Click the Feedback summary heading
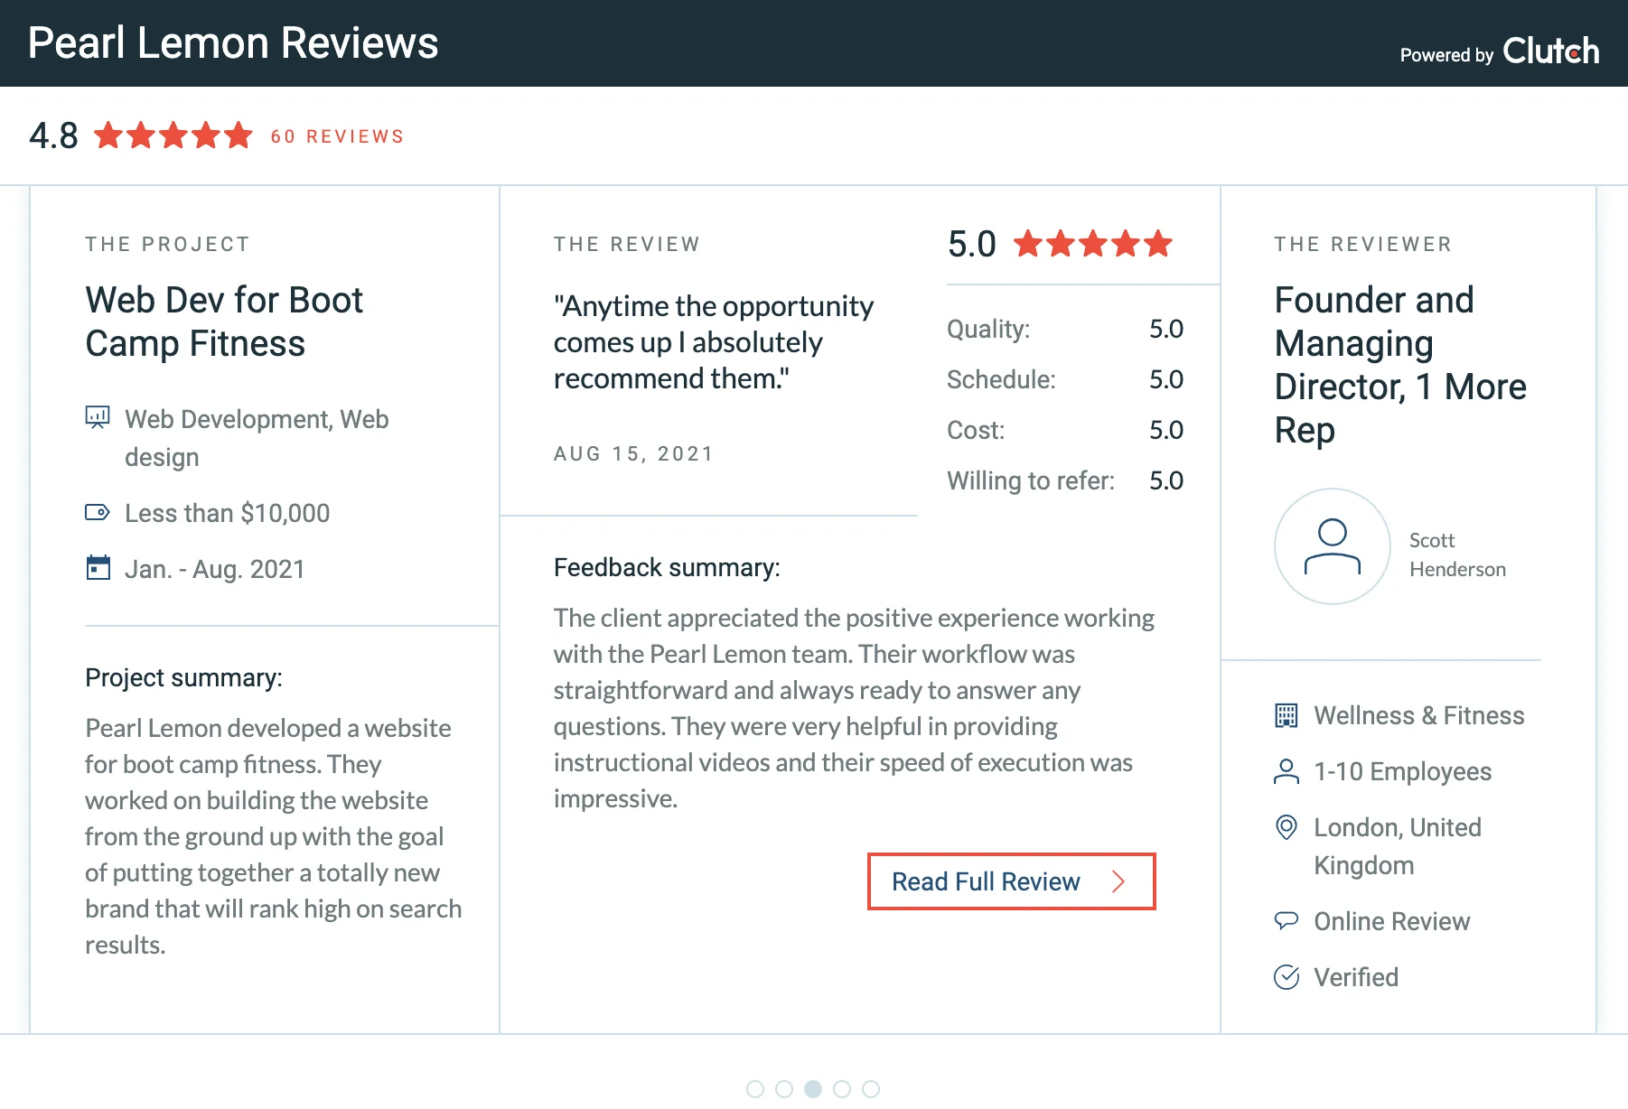The width and height of the screenshot is (1628, 1109). (x=667, y=567)
